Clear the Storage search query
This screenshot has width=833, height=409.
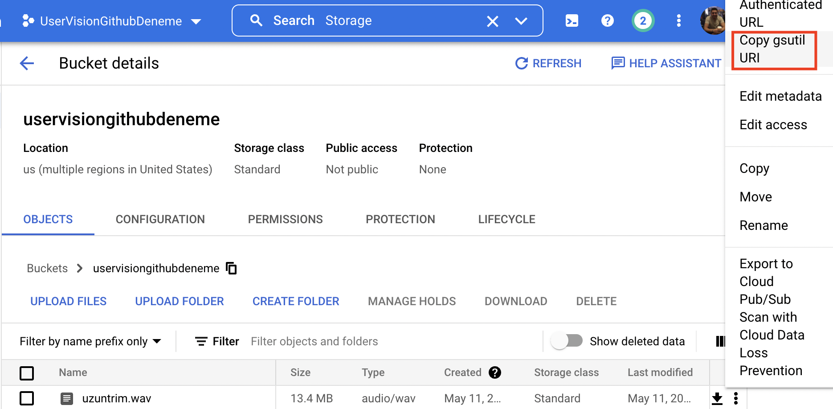492,20
